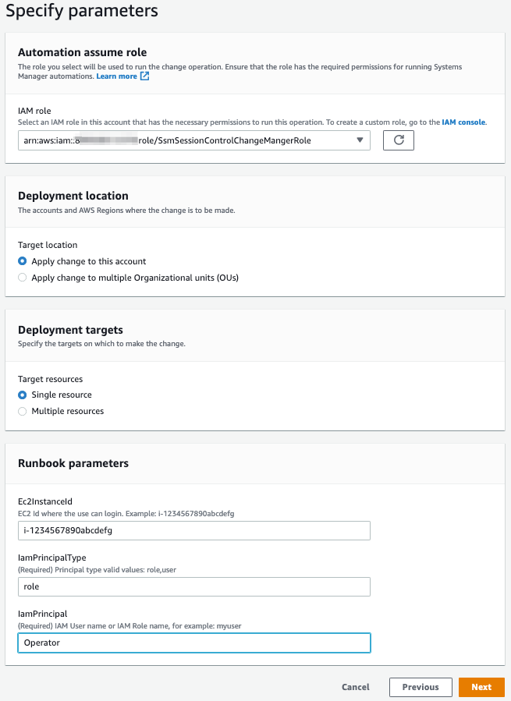The width and height of the screenshot is (511, 701).
Task: Open the IAM role ARN selection box
Action: click(193, 140)
